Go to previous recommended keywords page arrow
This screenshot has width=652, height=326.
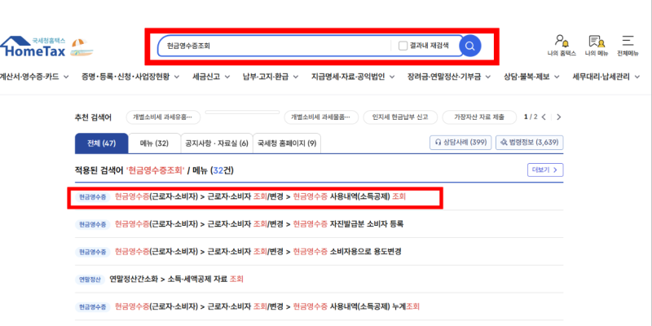tap(544, 117)
